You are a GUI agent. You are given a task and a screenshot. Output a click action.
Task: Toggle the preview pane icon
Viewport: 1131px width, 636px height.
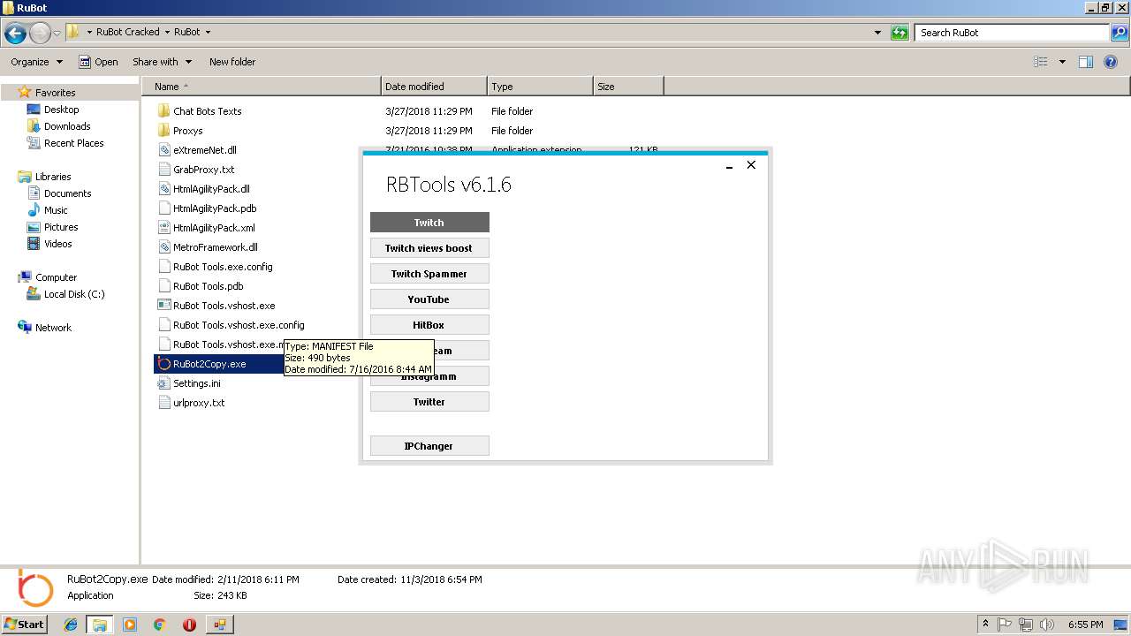[x=1086, y=62]
